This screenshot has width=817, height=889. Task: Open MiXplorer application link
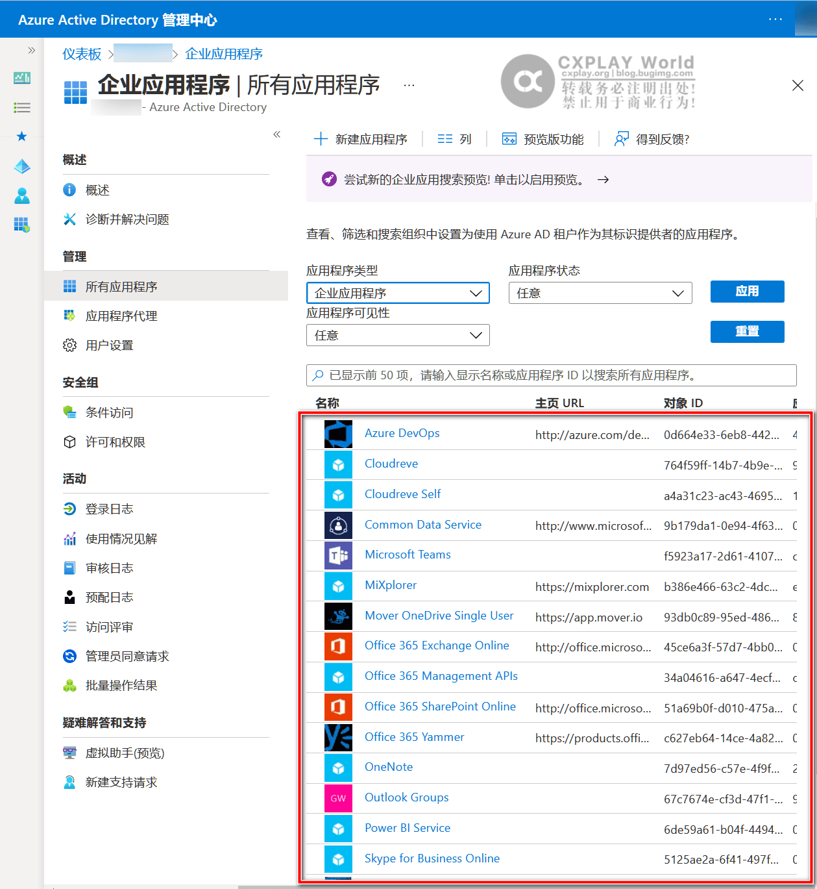point(391,585)
